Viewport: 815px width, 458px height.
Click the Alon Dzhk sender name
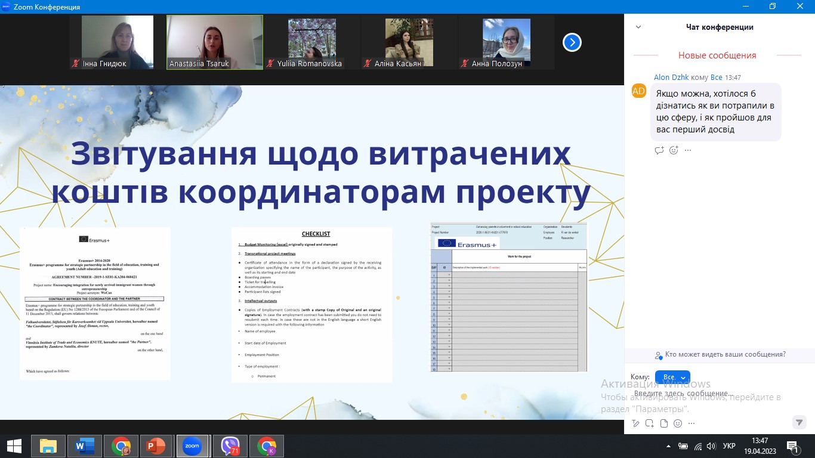pos(671,78)
